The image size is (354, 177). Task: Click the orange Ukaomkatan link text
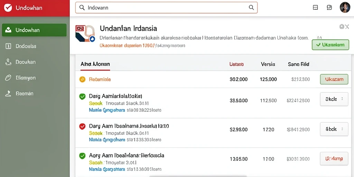click(127, 46)
